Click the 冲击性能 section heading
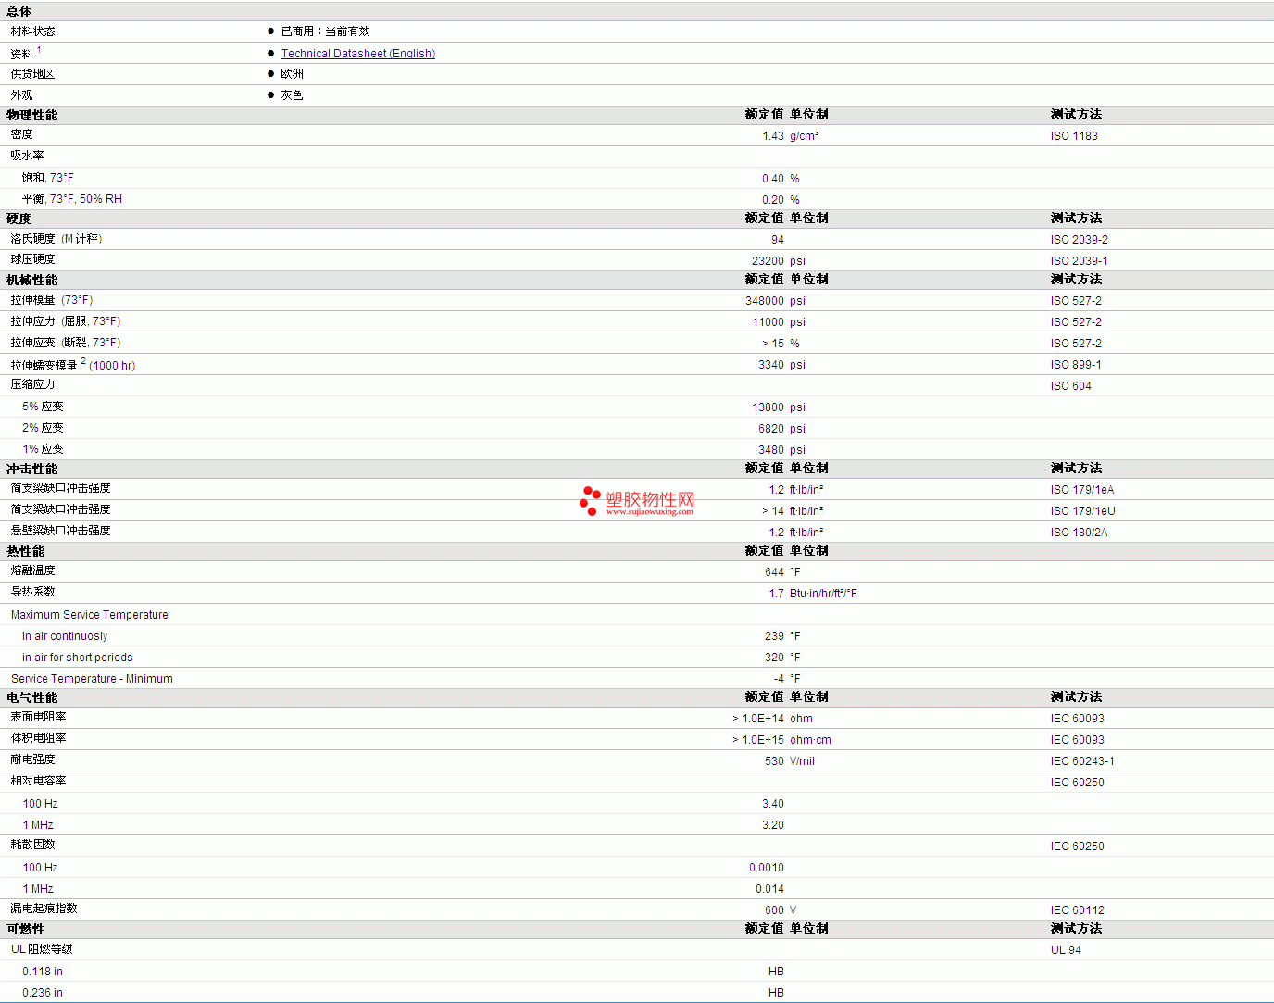 pyautogui.click(x=32, y=469)
